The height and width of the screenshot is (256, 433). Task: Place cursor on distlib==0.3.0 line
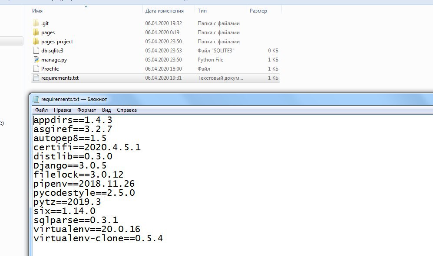pos(73,156)
